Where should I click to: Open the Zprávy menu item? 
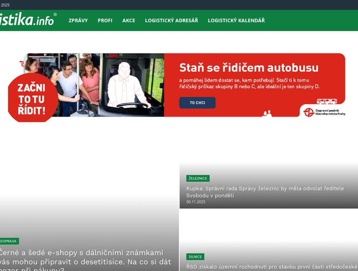click(x=78, y=21)
